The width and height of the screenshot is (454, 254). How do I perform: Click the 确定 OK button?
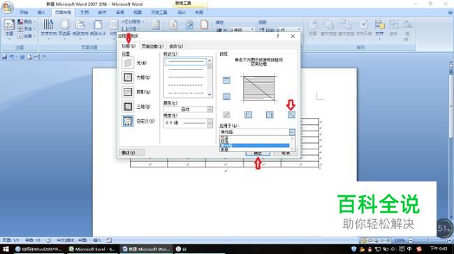coord(258,153)
